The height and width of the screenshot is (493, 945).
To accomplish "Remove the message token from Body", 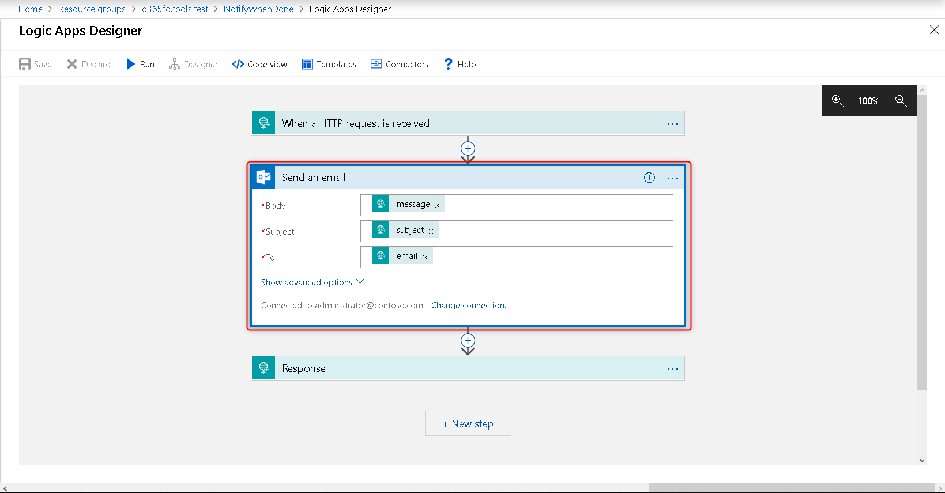I will click(x=437, y=205).
